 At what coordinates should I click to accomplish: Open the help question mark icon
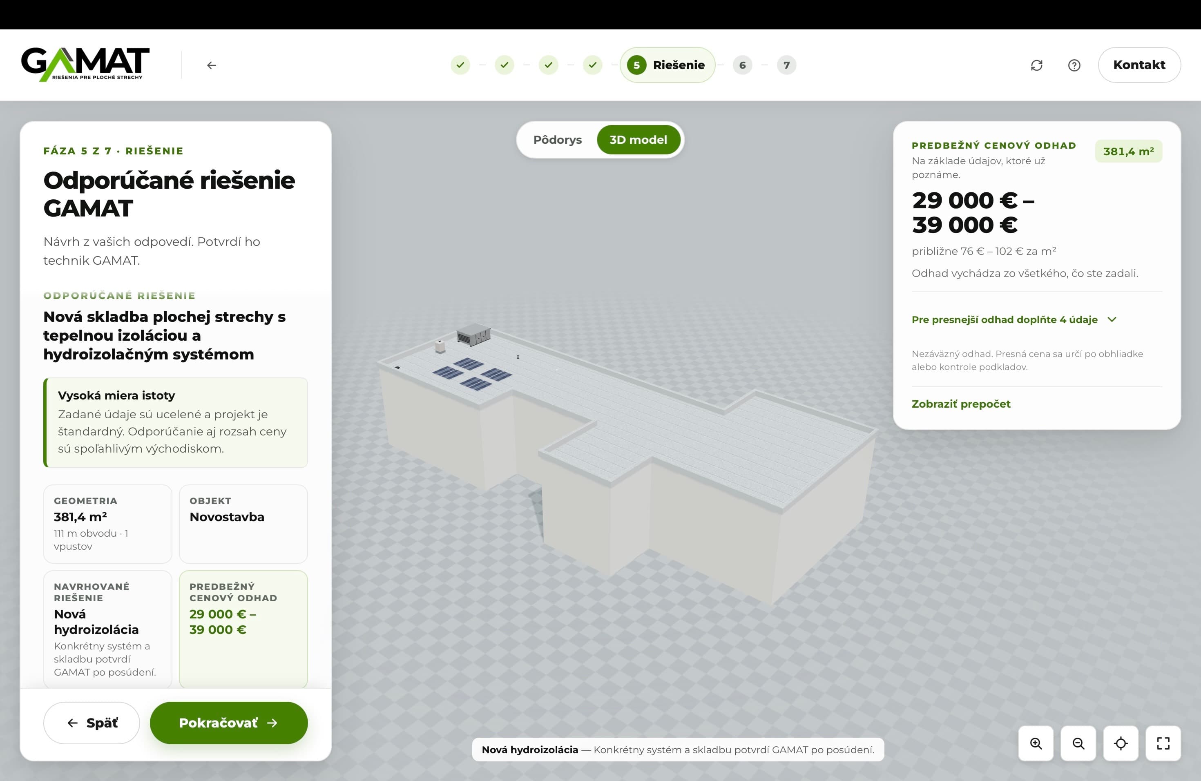1074,65
